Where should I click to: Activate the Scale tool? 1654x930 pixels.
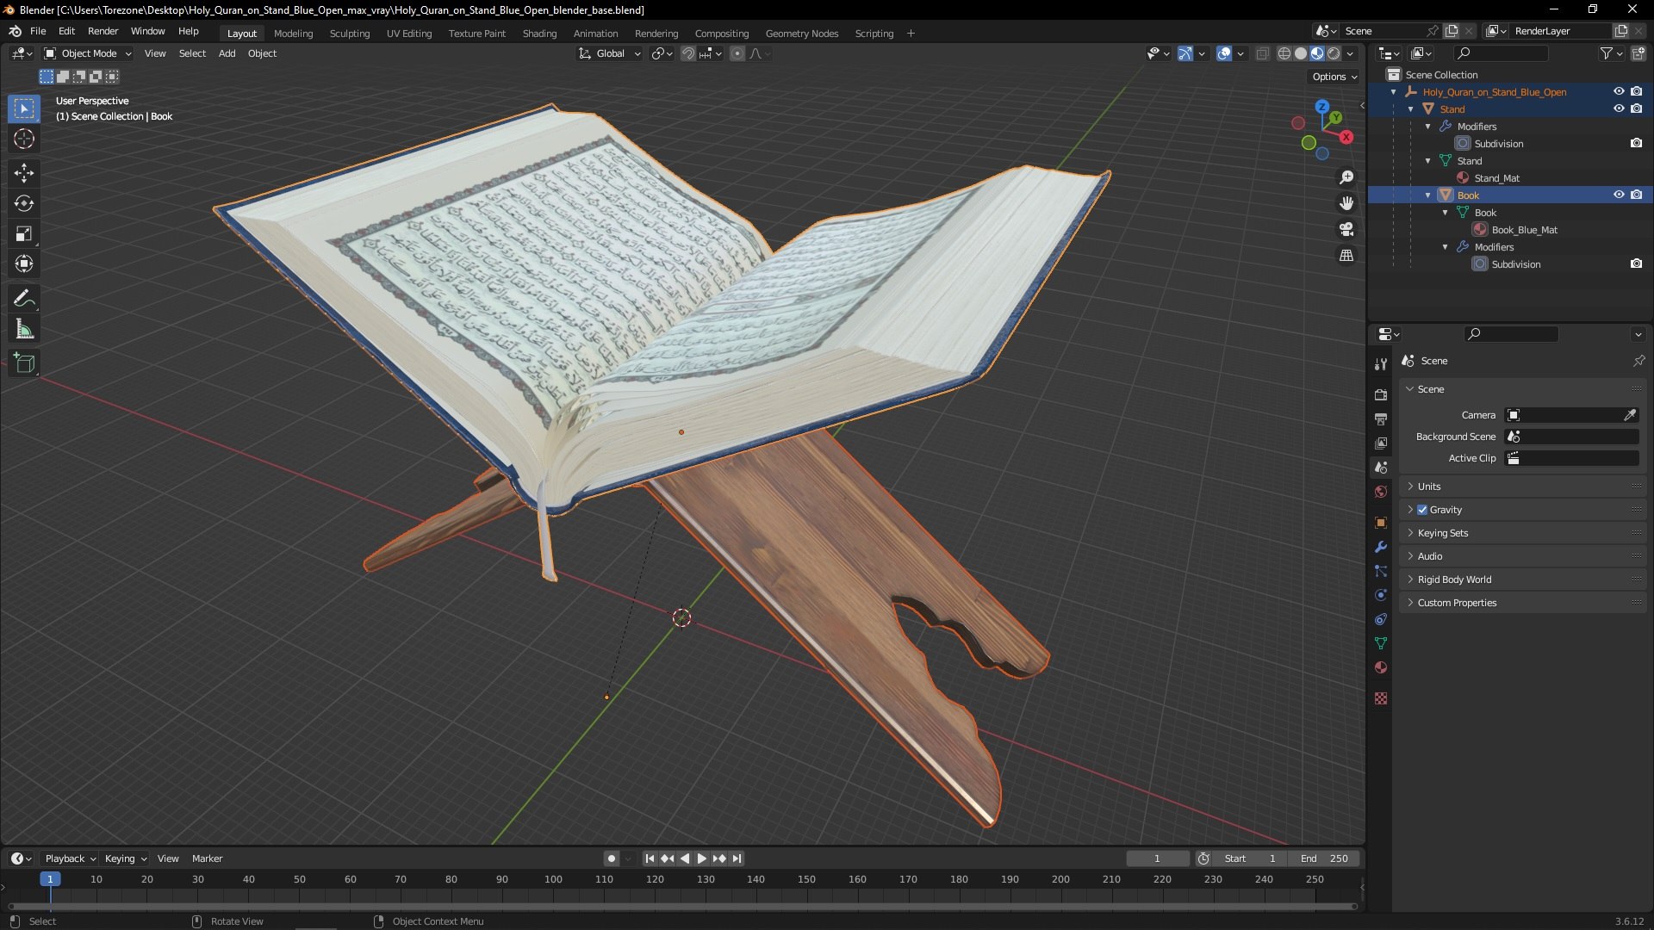24,233
